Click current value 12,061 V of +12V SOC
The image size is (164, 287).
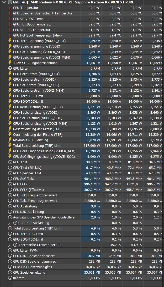93,63
